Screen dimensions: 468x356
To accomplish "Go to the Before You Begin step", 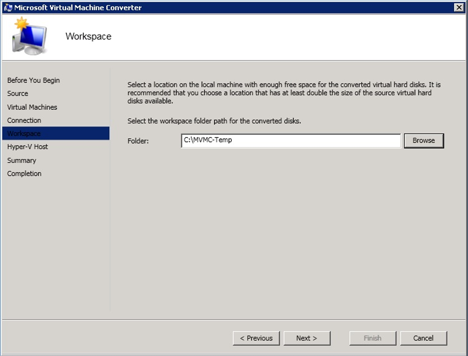I will tap(33, 80).
